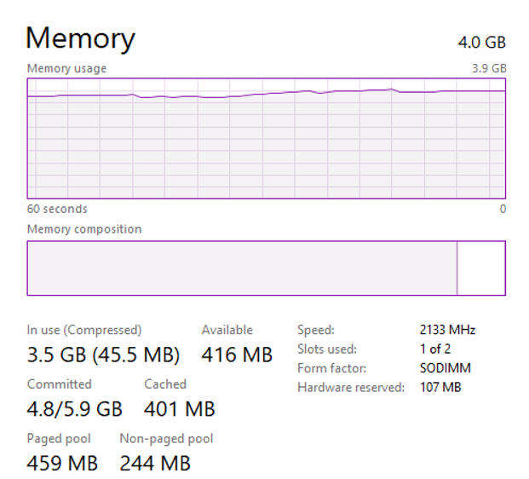
Task: Click the 107 MB hardware reserved value
Action: click(440, 388)
